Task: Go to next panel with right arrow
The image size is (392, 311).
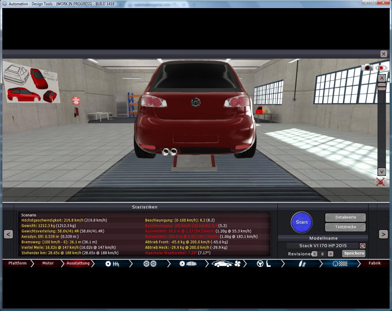Action: [383, 234]
